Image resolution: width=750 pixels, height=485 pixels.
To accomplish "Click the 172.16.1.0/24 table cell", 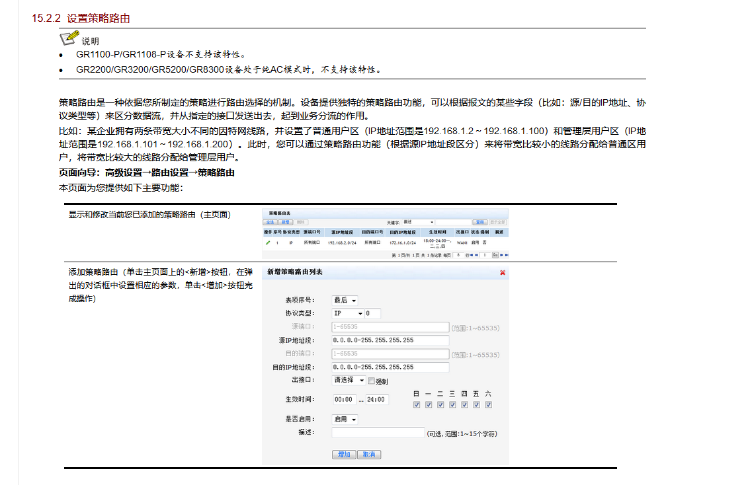I will point(403,243).
